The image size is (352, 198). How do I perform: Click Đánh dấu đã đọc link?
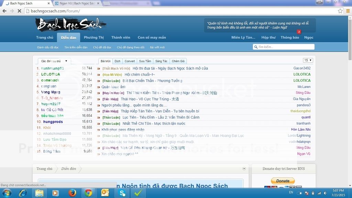48,47
